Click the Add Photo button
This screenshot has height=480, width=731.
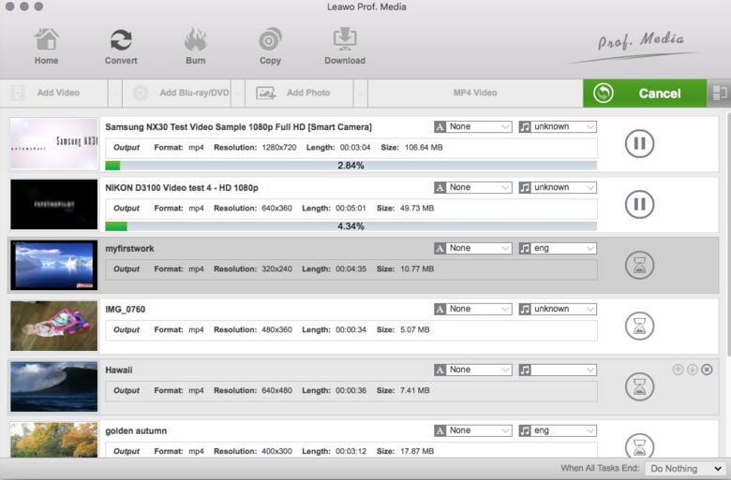tap(299, 94)
